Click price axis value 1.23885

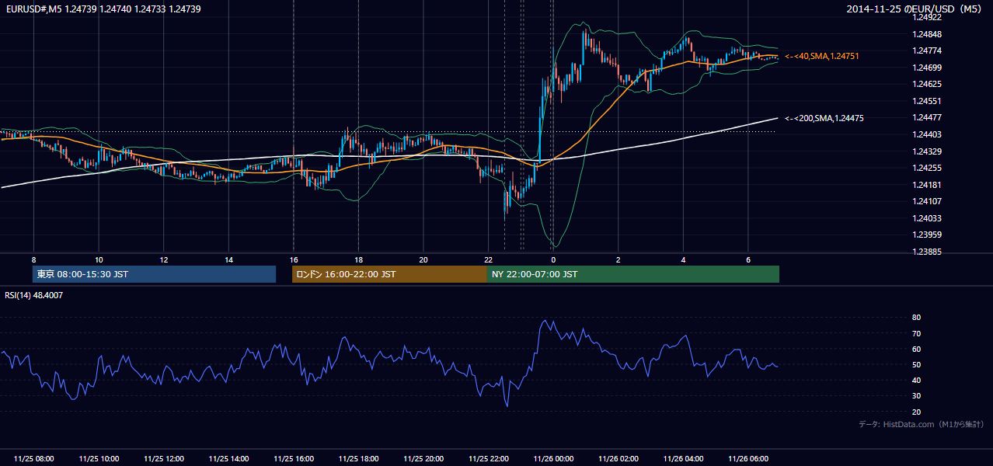click(x=927, y=252)
